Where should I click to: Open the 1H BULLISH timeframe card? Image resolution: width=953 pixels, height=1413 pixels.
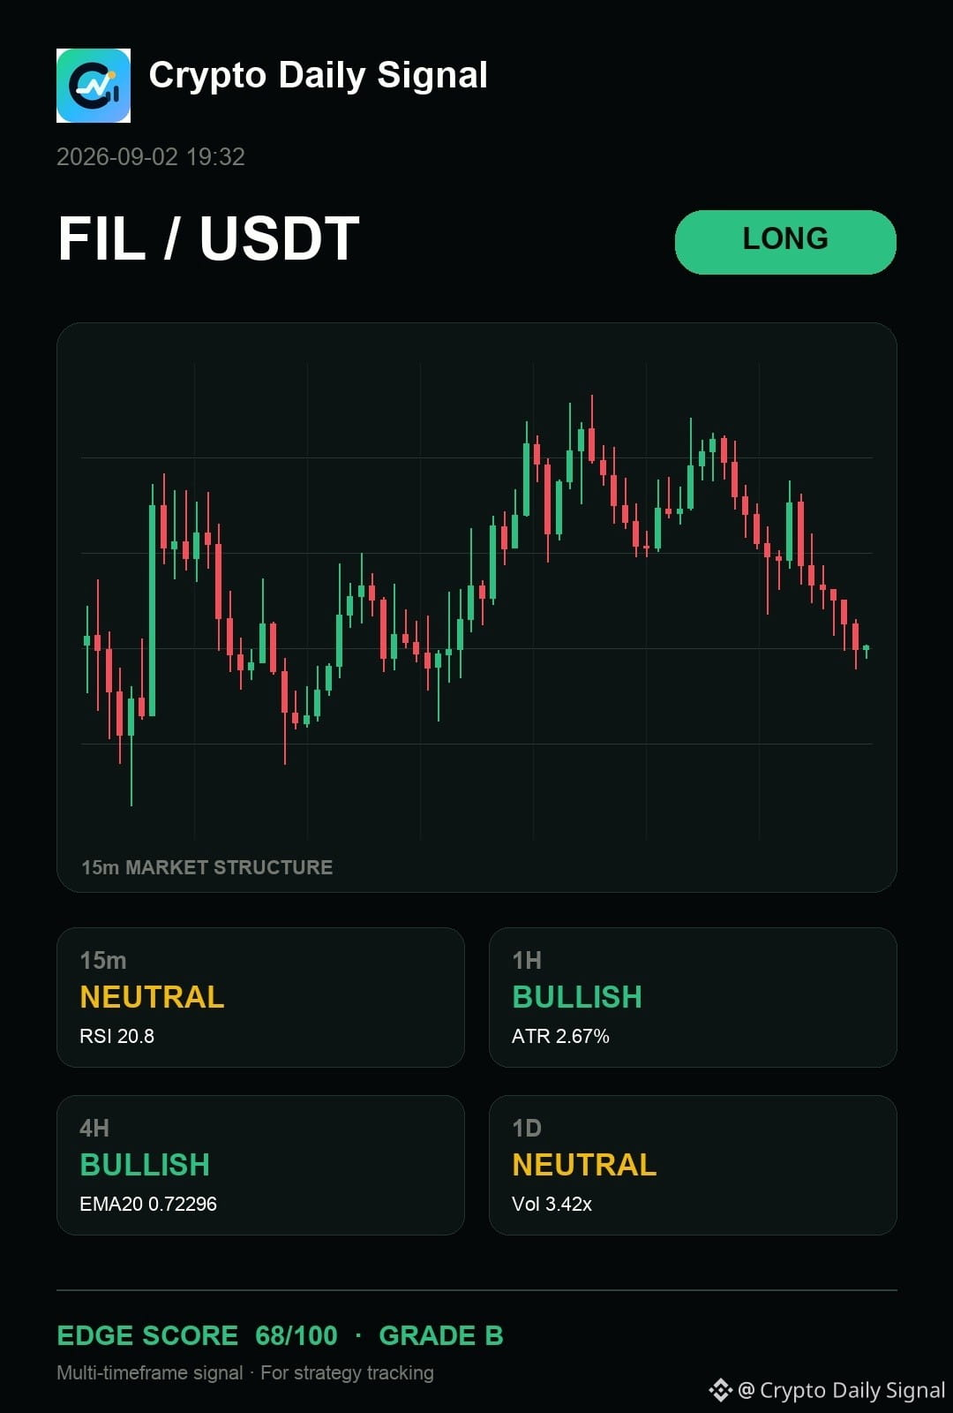(x=693, y=997)
